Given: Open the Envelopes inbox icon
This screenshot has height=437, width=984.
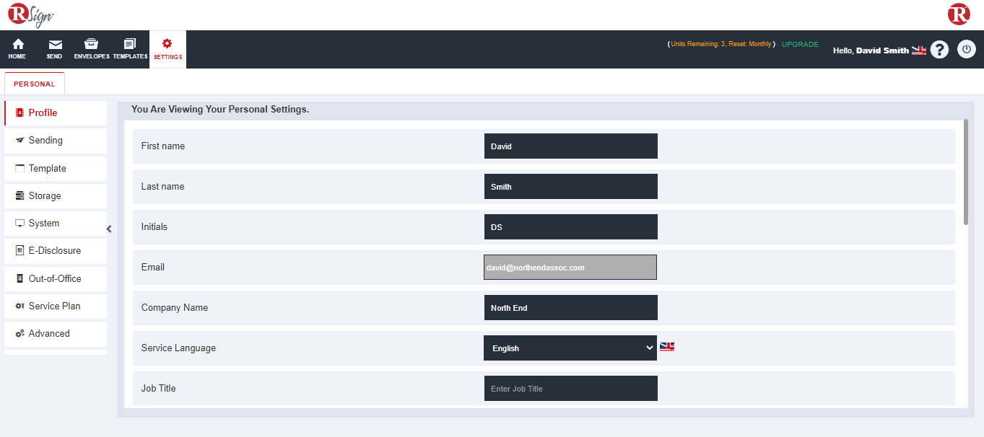Looking at the screenshot, I should pos(92,45).
